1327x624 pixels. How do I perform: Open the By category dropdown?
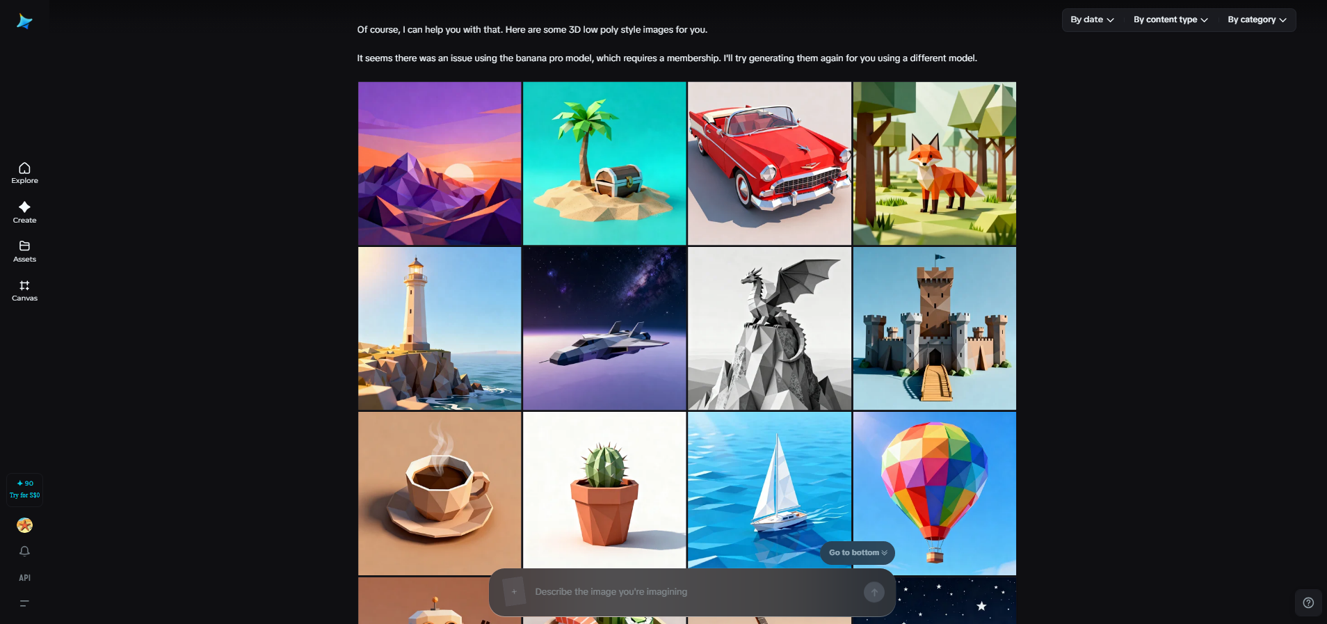coord(1257,19)
